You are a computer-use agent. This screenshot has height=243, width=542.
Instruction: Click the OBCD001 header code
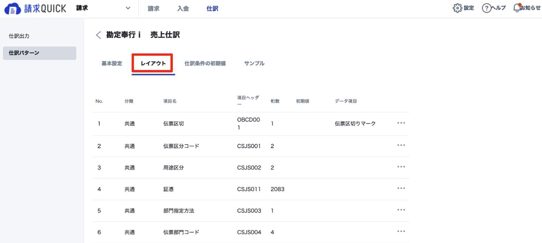tap(249, 124)
